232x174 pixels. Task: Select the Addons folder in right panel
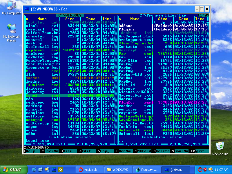(163, 26)
